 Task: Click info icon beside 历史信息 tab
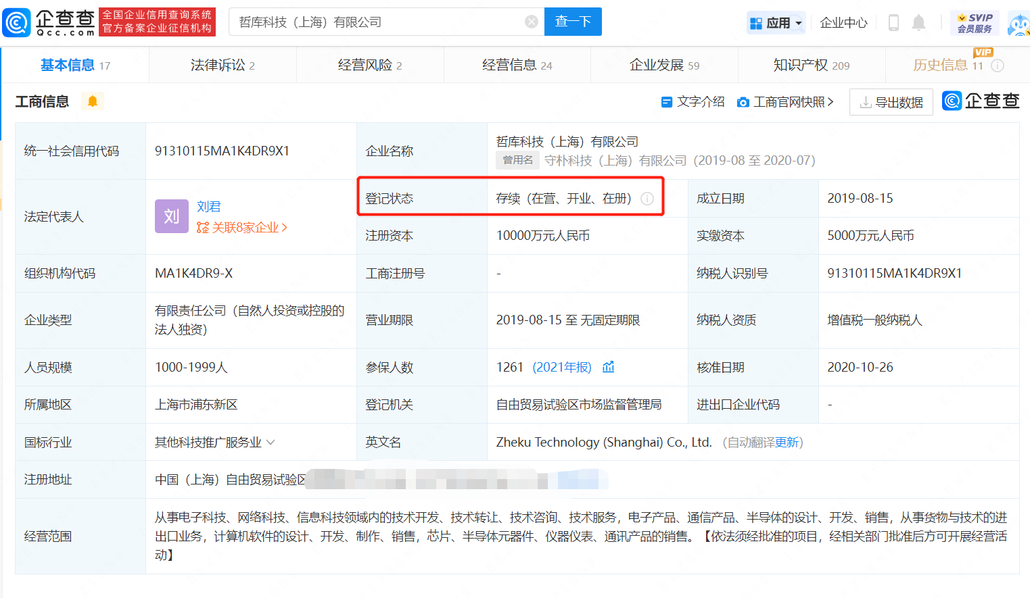998,66
